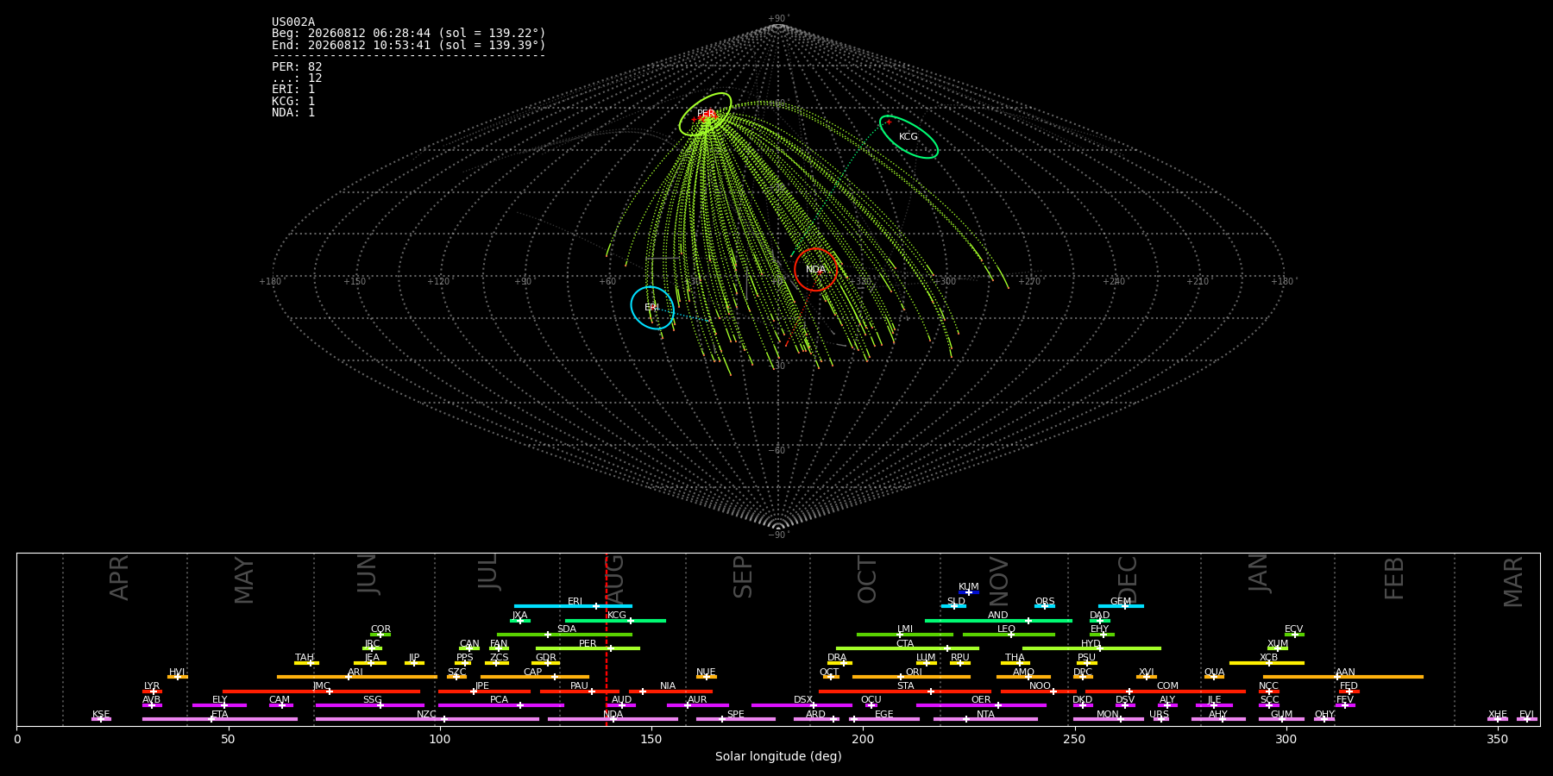Image resolution: width=1553 pixels, height=776 pixels.
Task: Click the LEO shower green bar
Action: pos(1009,635)
